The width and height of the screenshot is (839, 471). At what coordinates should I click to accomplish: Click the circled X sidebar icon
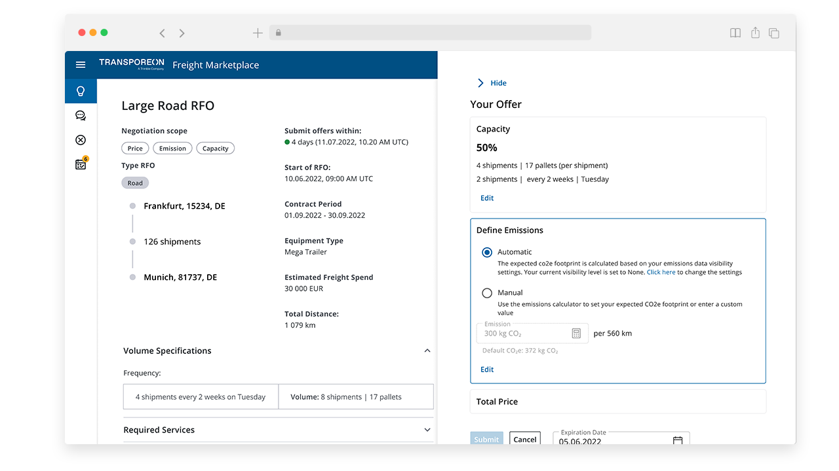(81, 140)
